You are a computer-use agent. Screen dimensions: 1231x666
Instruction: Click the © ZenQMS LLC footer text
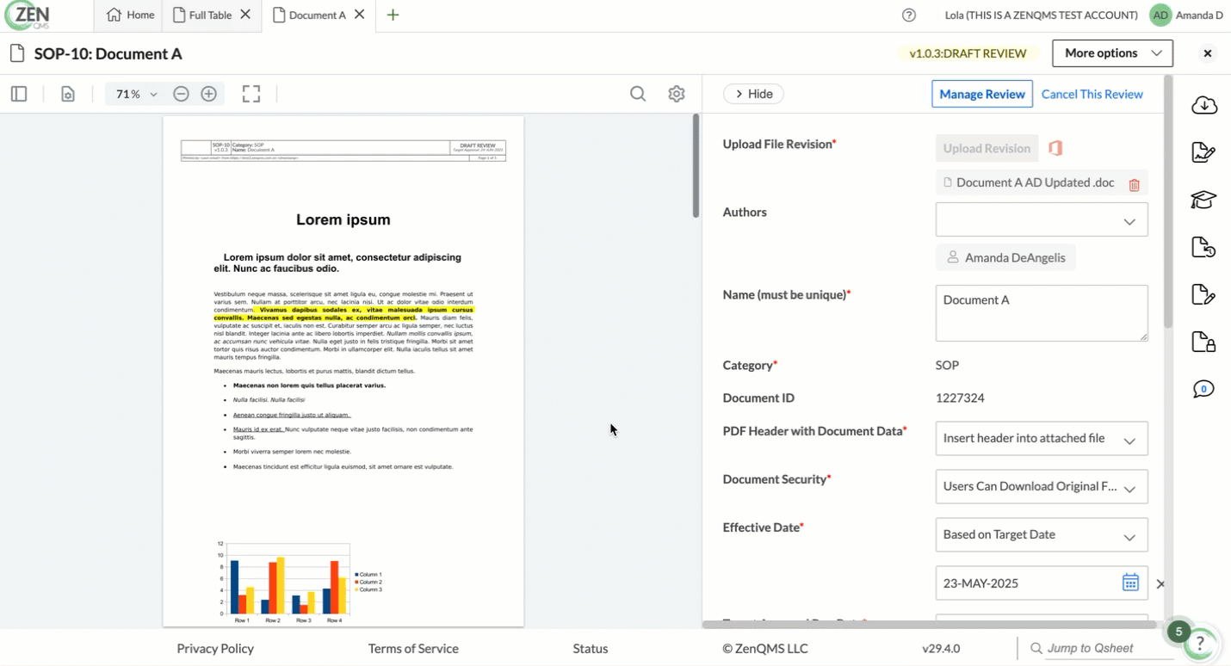tap(765, 648)
